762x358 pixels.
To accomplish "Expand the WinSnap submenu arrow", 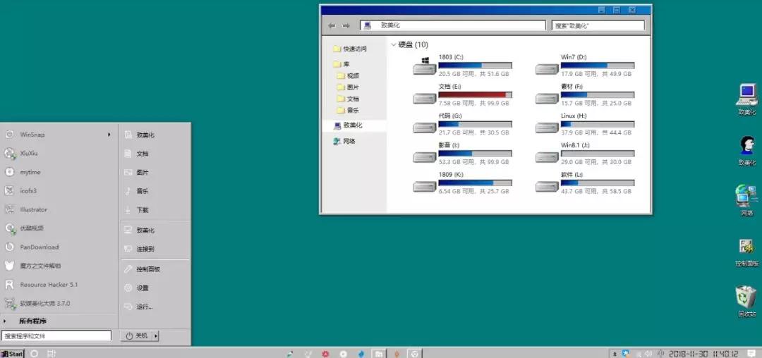I will (x=109, y=135).
